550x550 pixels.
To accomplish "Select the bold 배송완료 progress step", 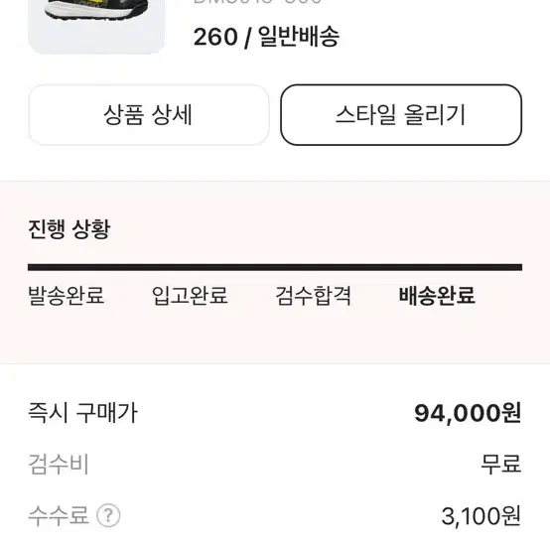I will point(437,295).
